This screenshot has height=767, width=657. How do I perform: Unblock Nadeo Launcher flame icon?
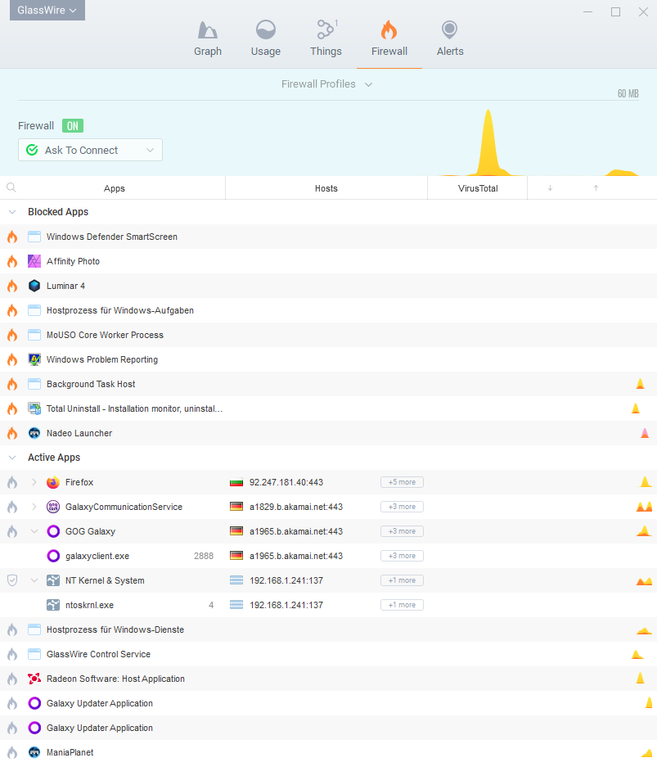12,433
